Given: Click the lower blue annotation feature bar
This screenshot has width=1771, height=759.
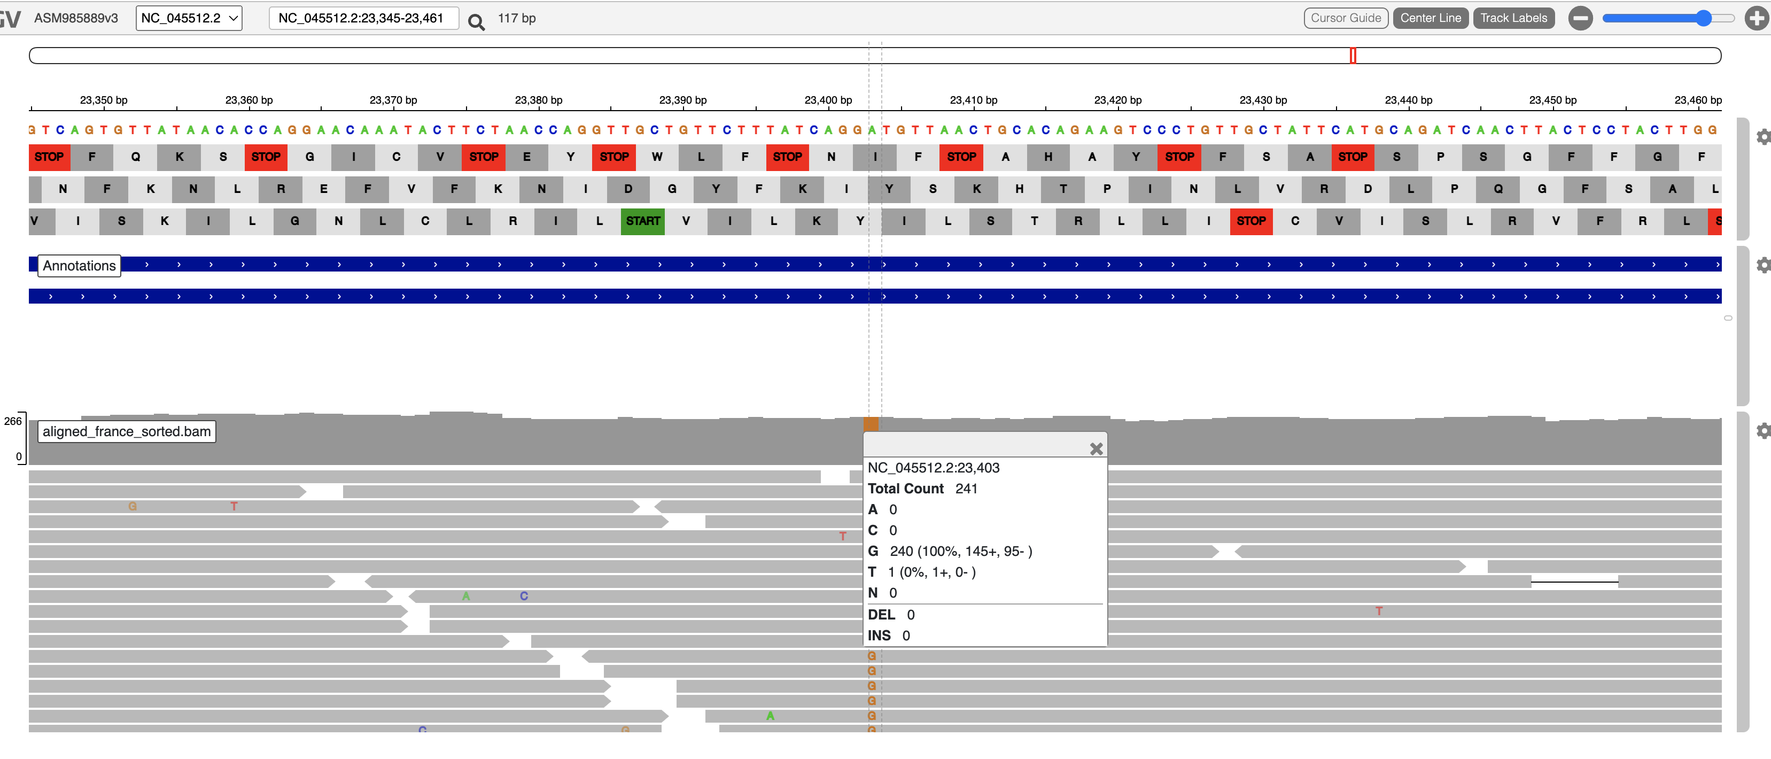Looking at the screenshot, I should [x=874, y=296].
